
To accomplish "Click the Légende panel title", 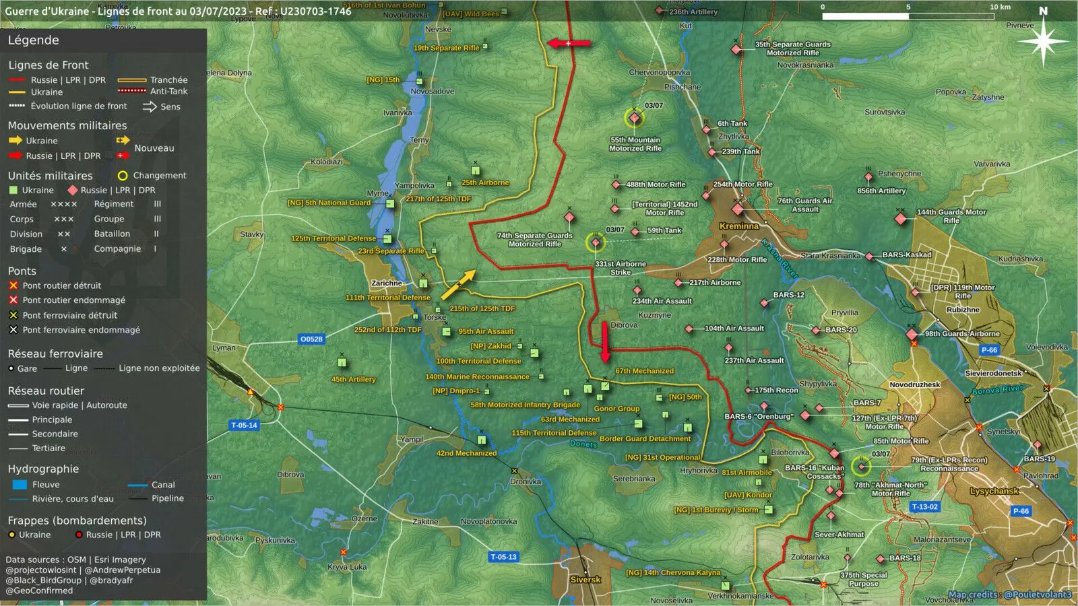I will pos(33,40).
